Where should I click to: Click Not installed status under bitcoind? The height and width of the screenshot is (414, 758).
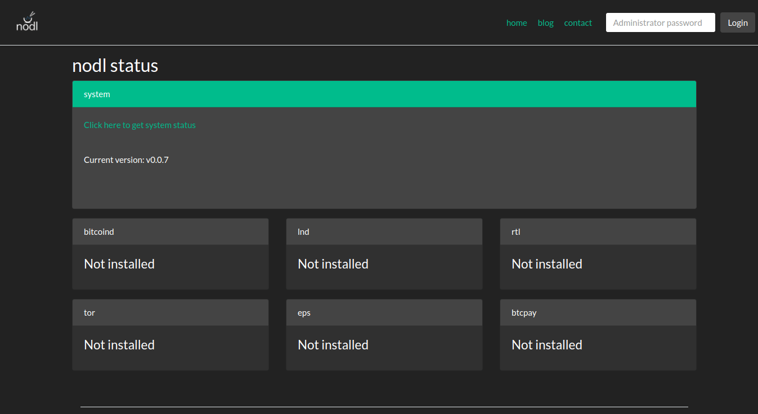[x=119, y=264]
